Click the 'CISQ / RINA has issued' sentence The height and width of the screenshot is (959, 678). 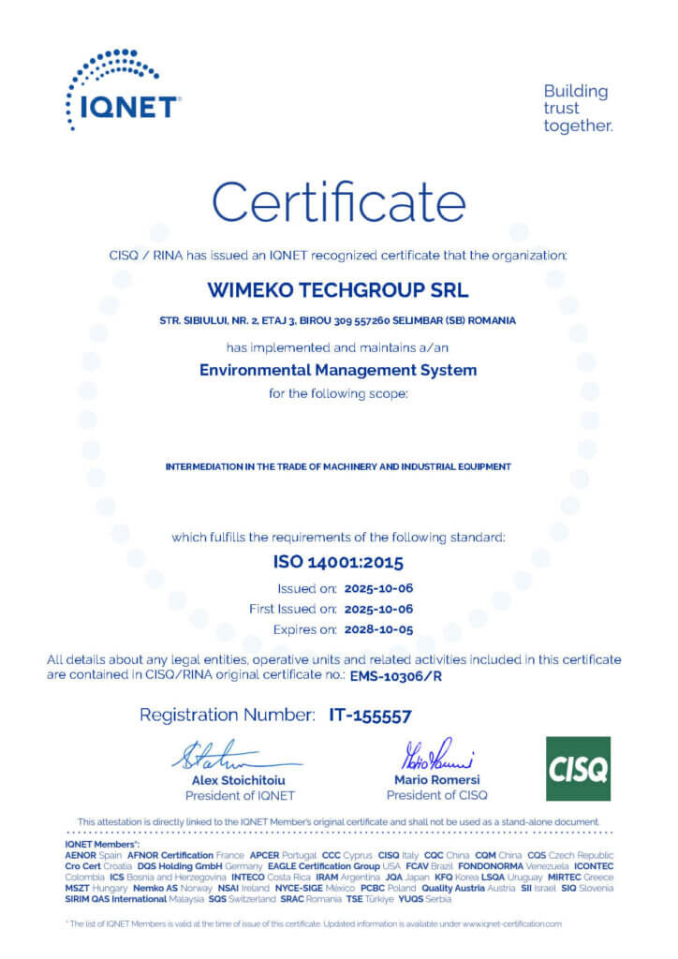coord(338,256)
